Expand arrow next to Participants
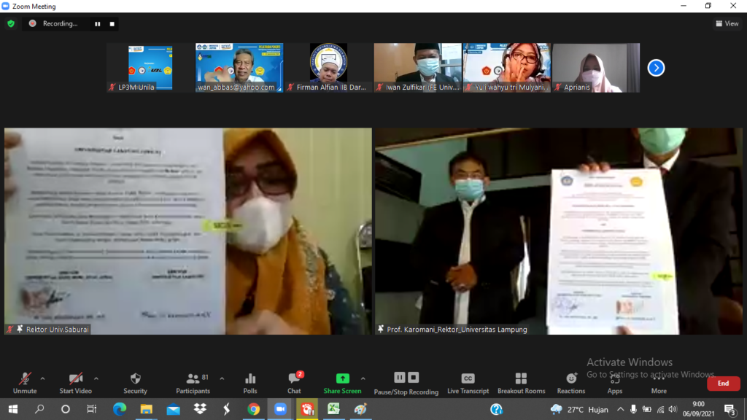This screenshot has height=420, width=747. pyautogui.click(x=222, y=378)
